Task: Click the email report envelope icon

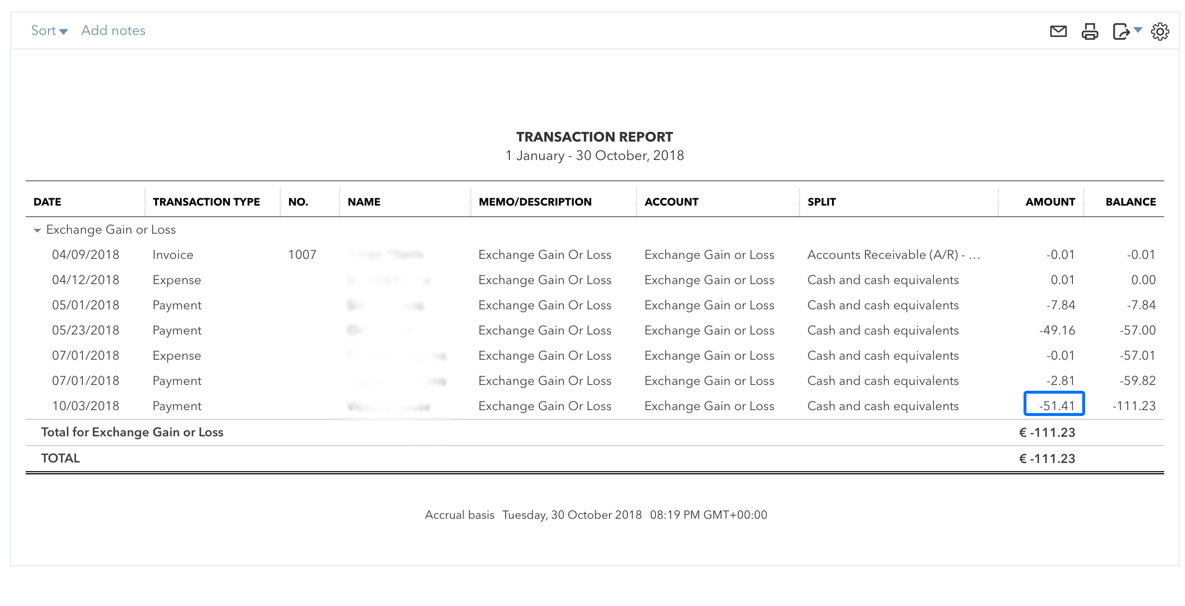Action: tap(1058, 32)
